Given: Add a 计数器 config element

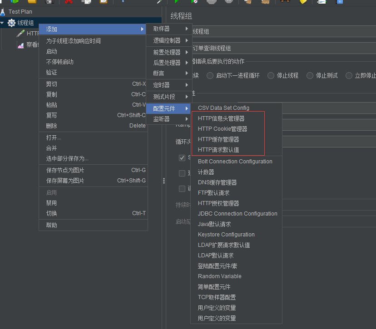Looking at the screenshot, I should point(236,172).
